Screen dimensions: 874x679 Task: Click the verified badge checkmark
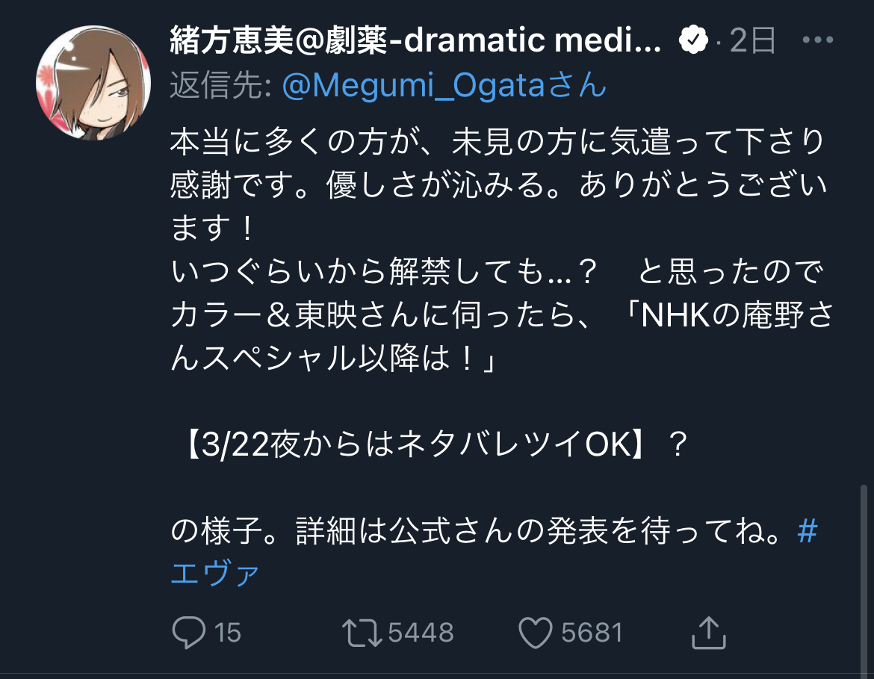692,40
